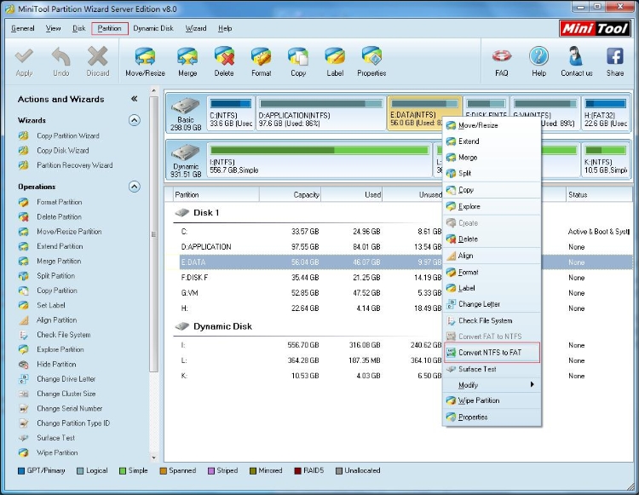Click the Partition column header
Viewport: 639px width, 495px height.
[216, 195]
